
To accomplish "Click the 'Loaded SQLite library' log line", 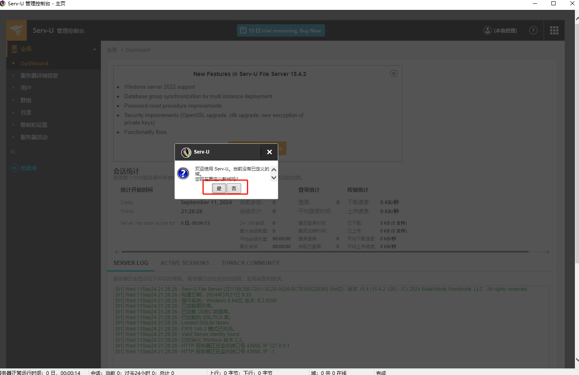I will [172, 323].
